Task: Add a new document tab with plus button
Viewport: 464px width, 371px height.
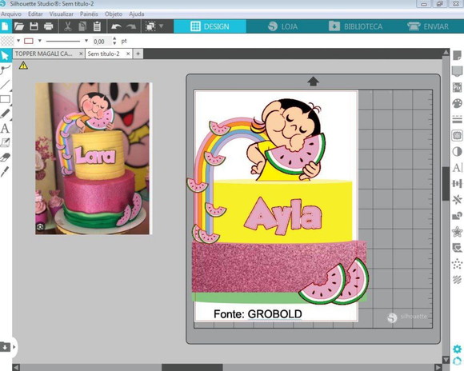Action: coord(138,54)
